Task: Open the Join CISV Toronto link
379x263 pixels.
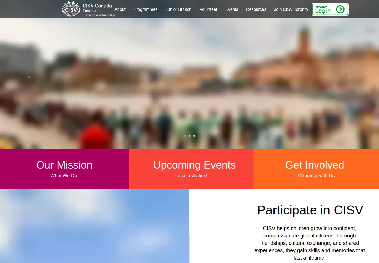Action: click(291, 9)
